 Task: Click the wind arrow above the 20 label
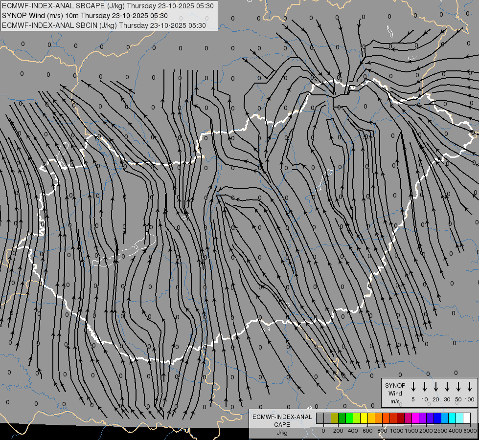pos(436,387)
